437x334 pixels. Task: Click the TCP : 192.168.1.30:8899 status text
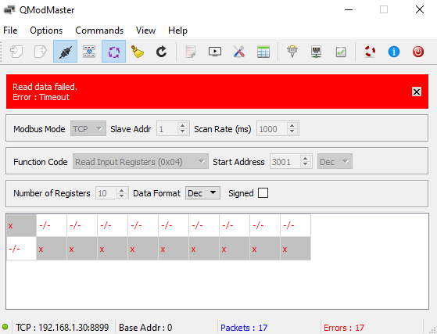click(63, 327)
